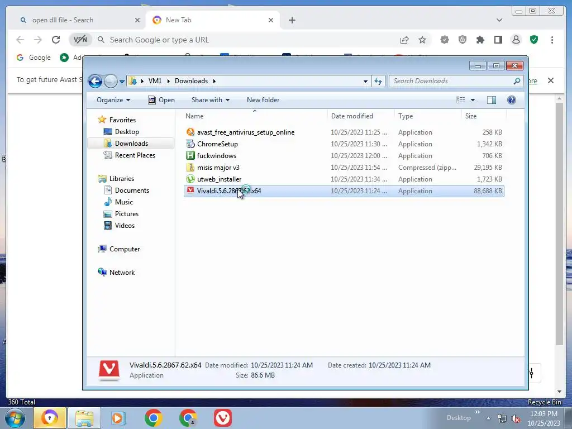572x429 pixels.
Task: Open the Windows Start menu
Action: (15, 418)
